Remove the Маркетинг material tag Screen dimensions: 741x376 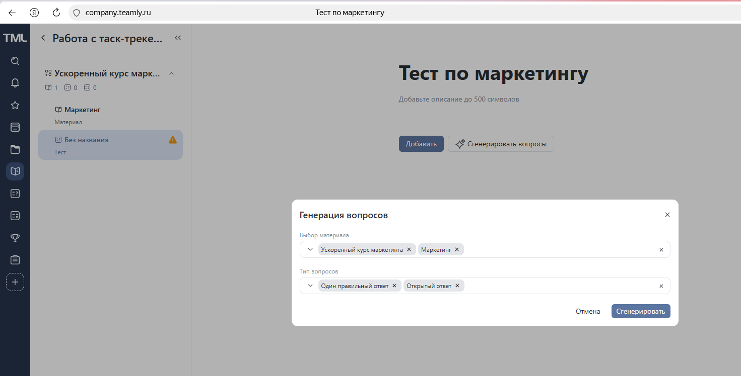[x=456, y=249]
